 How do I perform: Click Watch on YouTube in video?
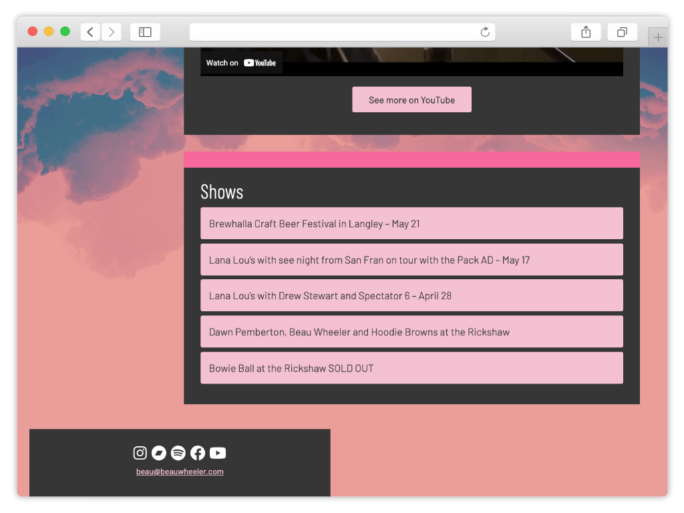click(x=241, y=63)
